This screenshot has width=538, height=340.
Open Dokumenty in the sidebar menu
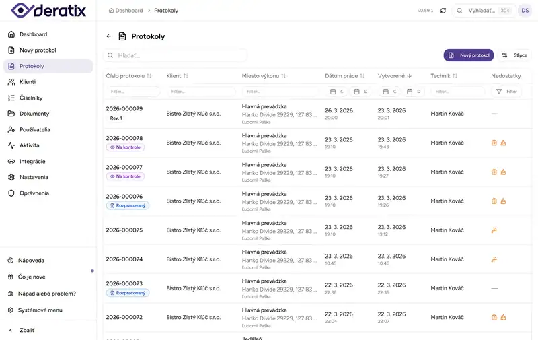pos(34,114)
